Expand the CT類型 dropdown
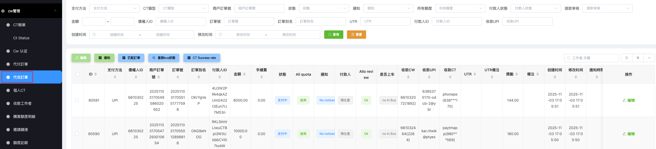The width and height of the screenshot is (656, 149). 184,8
